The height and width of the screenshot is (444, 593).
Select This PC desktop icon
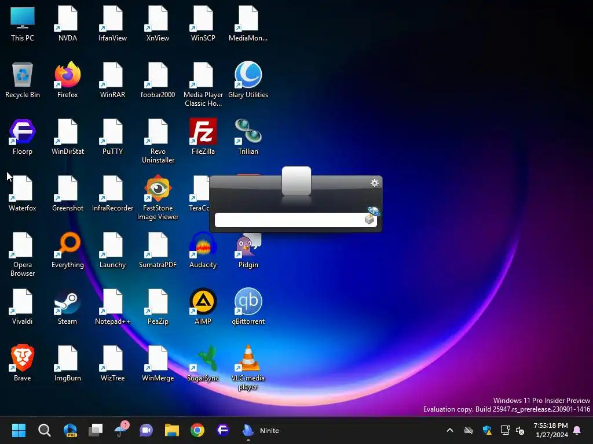(x=23, y=24)
